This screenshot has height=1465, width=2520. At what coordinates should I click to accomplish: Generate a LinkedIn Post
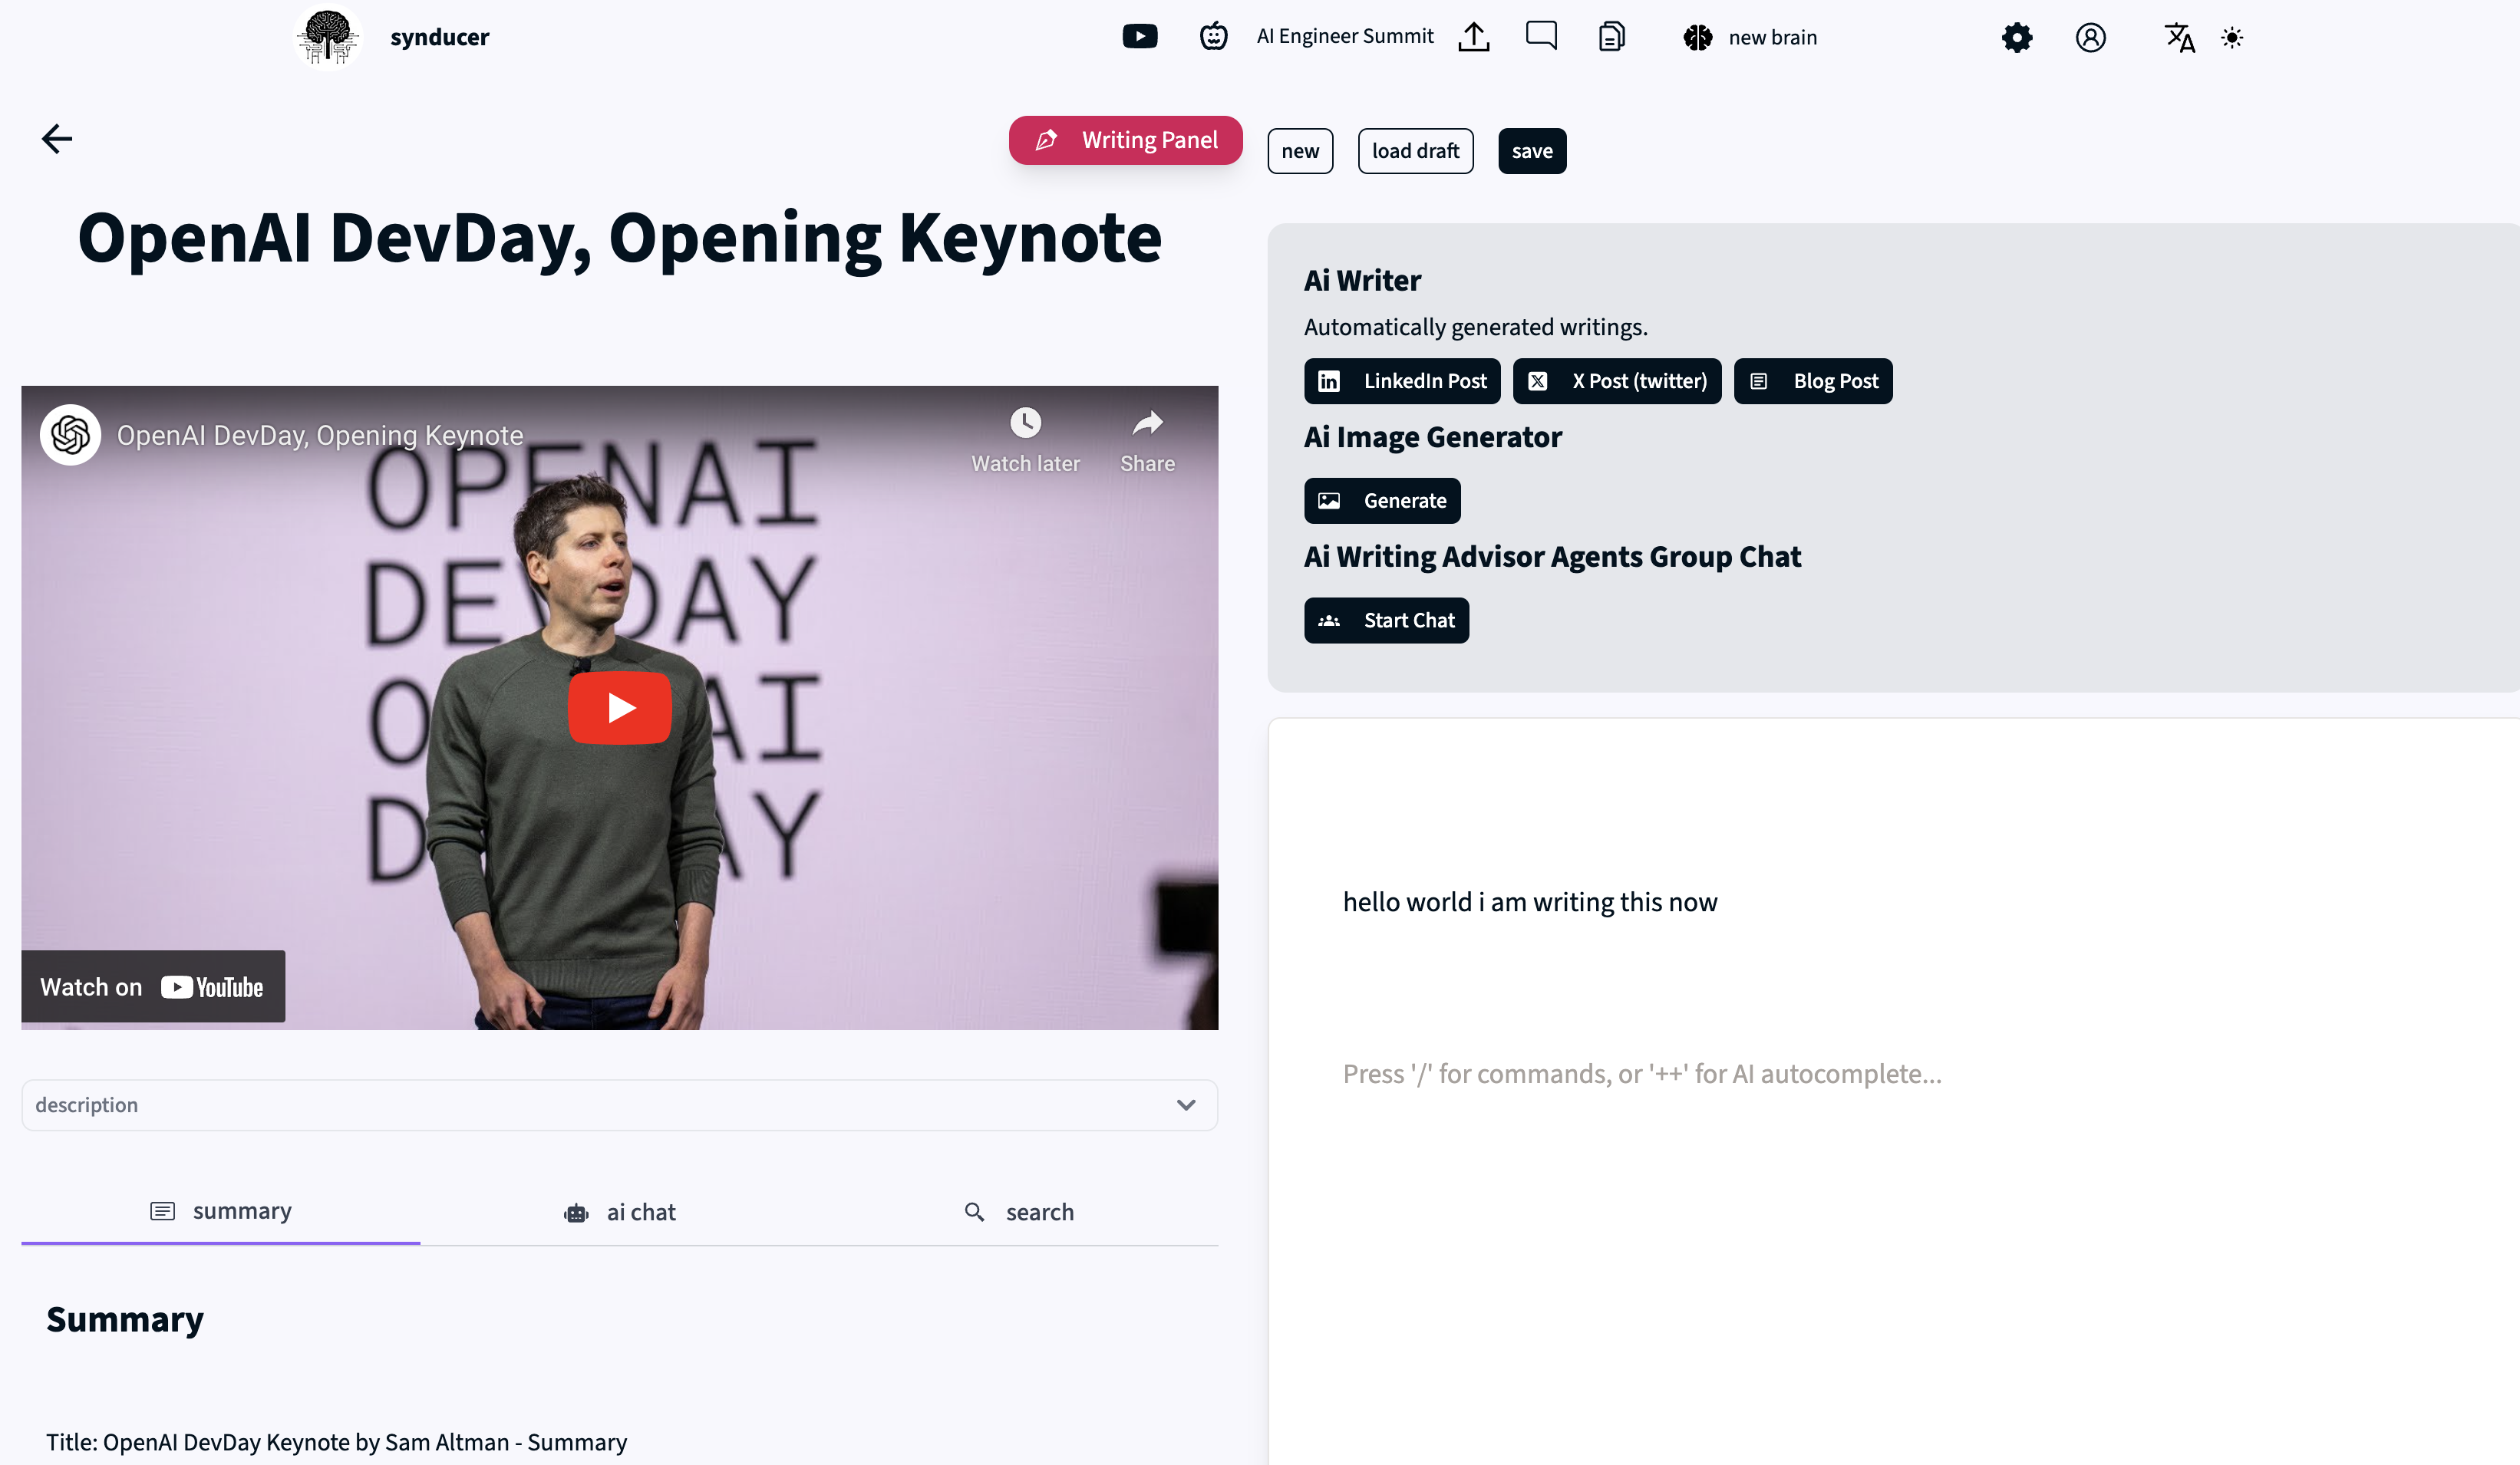tap(1401, 380)
